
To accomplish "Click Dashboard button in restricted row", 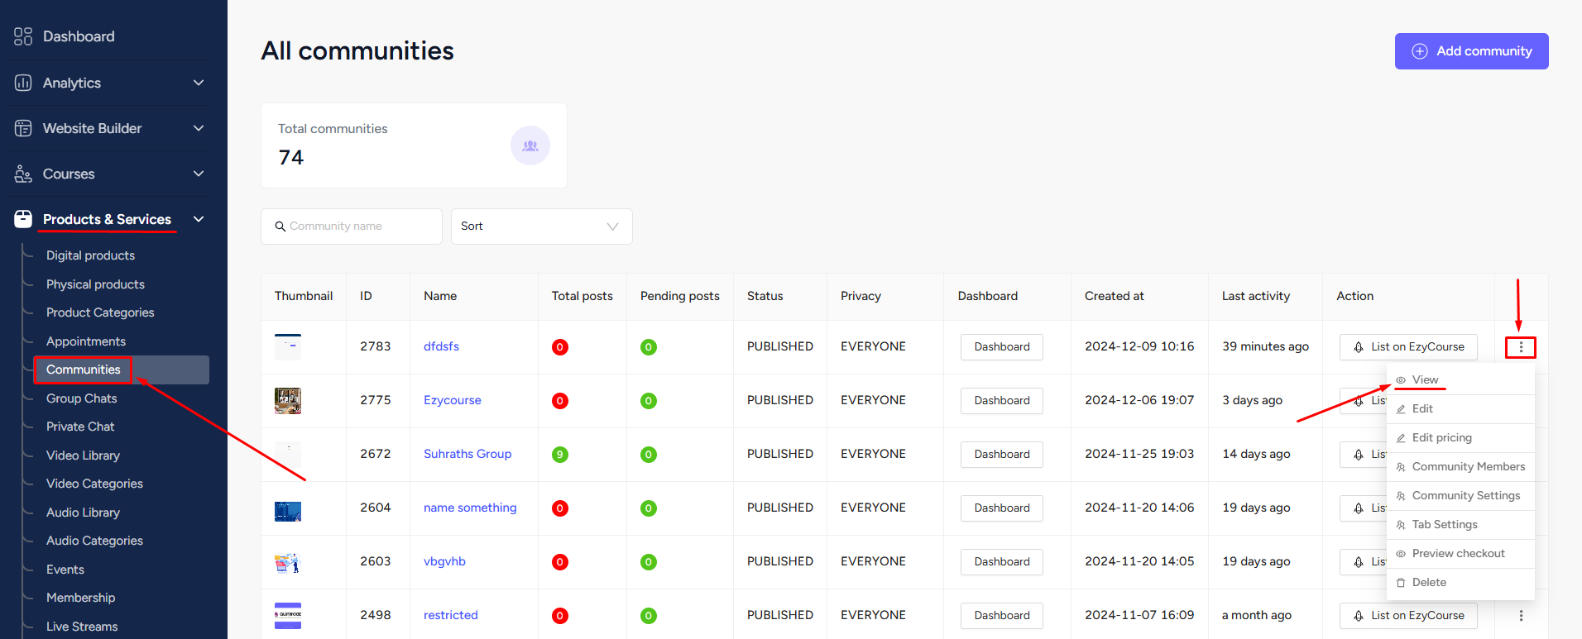I will [1002, 616].
